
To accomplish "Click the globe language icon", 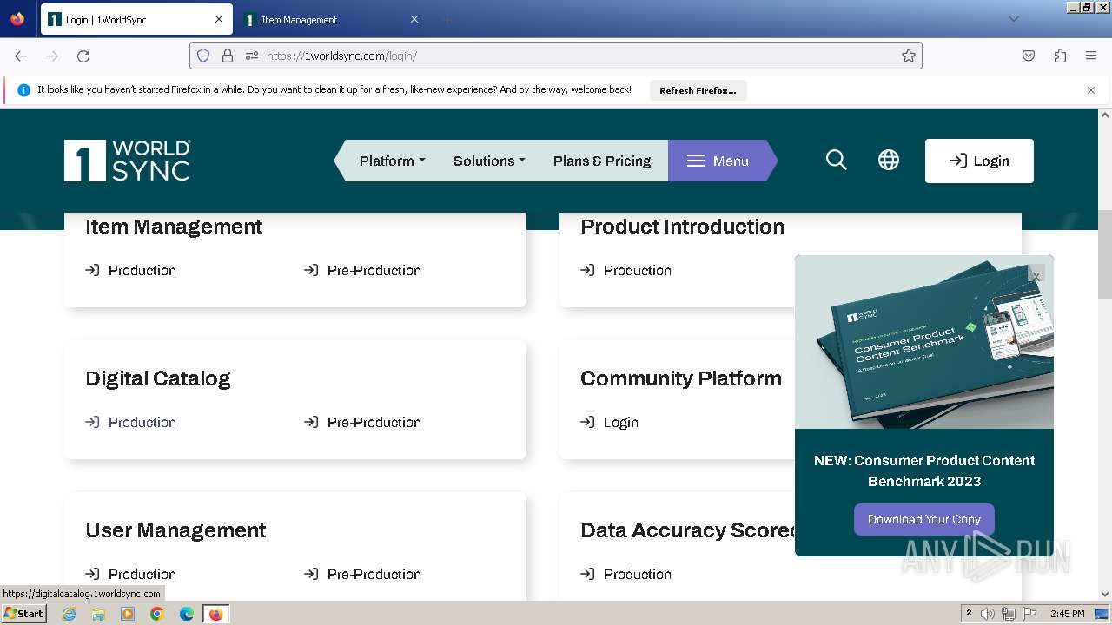I will pos(888,160).
